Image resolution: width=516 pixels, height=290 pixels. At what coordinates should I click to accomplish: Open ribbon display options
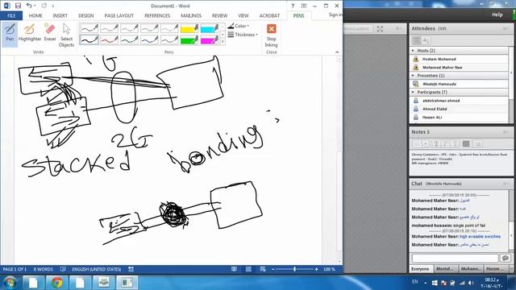pos(304,6)
